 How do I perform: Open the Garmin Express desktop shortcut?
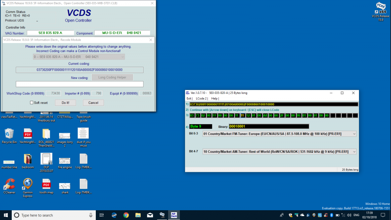point(28,187)
